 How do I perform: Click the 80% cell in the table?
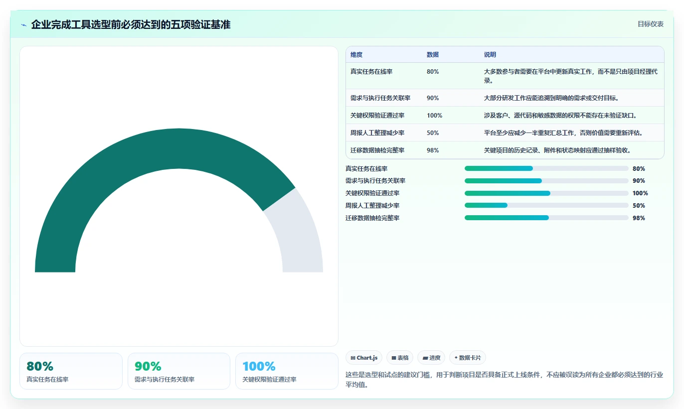(x=433, y=72)
